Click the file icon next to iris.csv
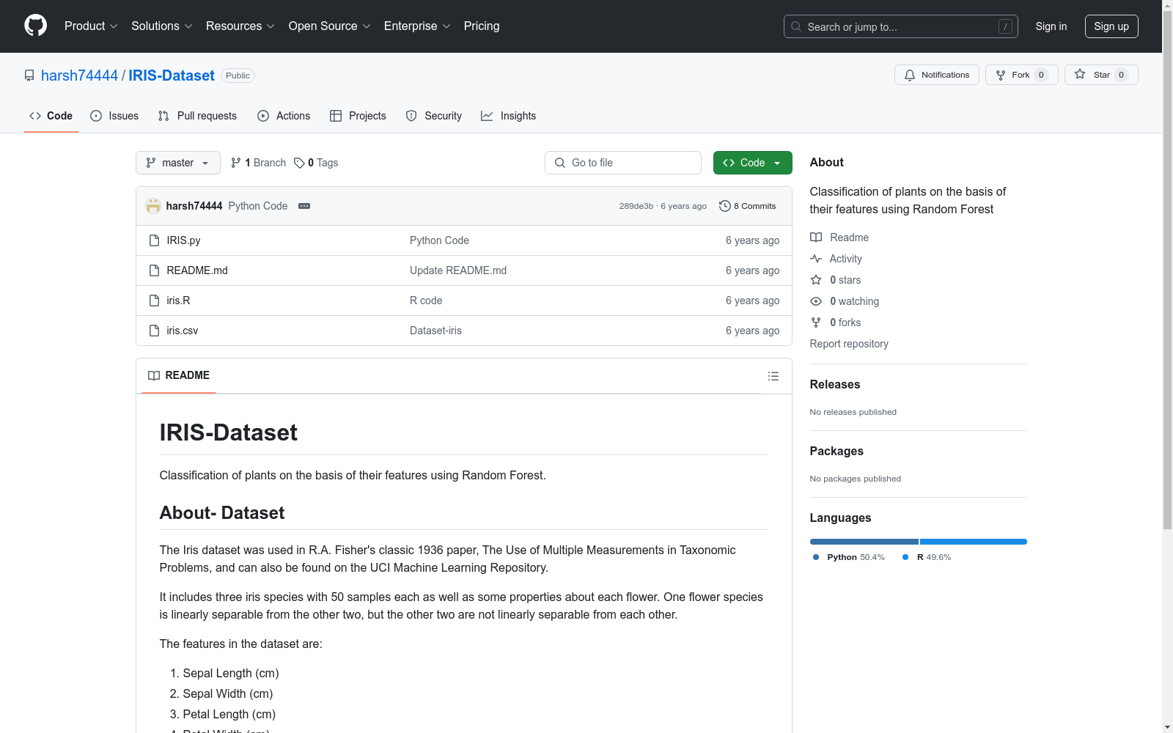 tap(154, 331)
